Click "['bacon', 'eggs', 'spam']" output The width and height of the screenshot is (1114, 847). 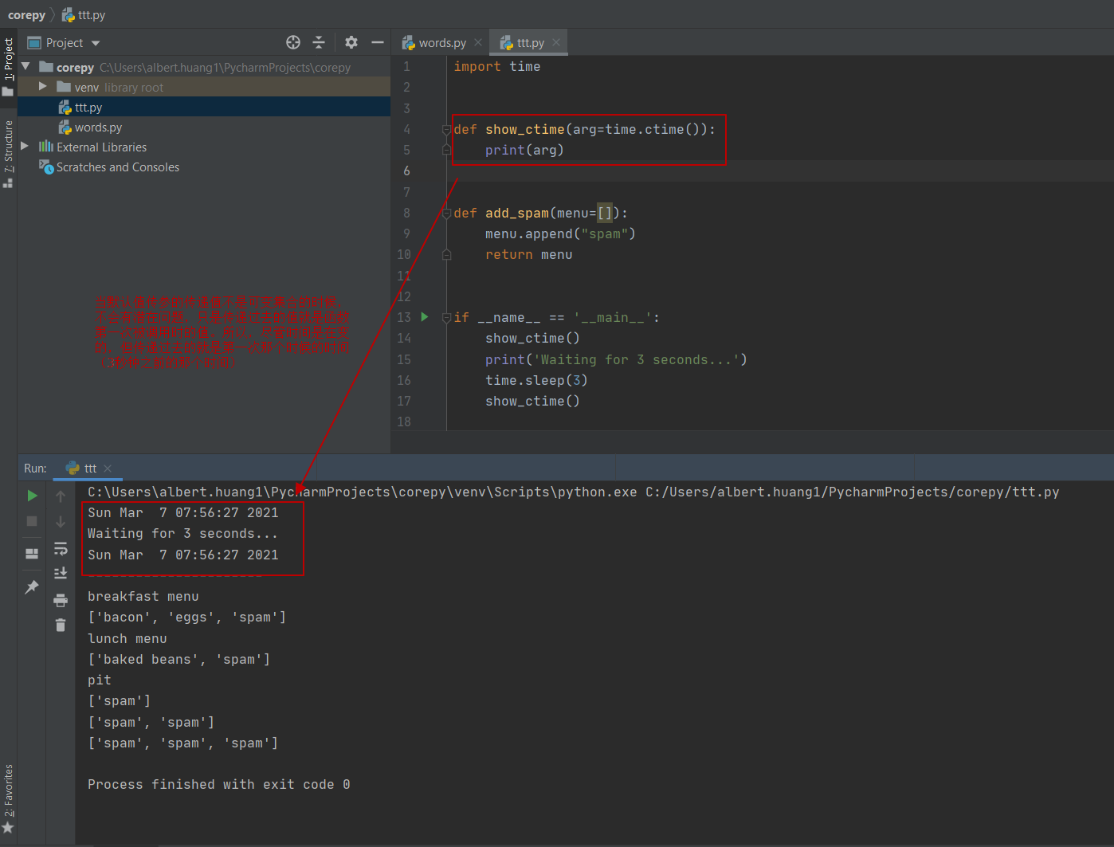(x=186, y=618)
